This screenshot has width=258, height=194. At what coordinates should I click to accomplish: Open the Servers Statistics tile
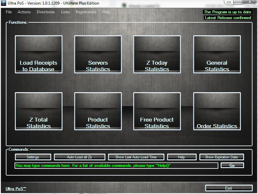pyautogui.click(x=98, y=54)
